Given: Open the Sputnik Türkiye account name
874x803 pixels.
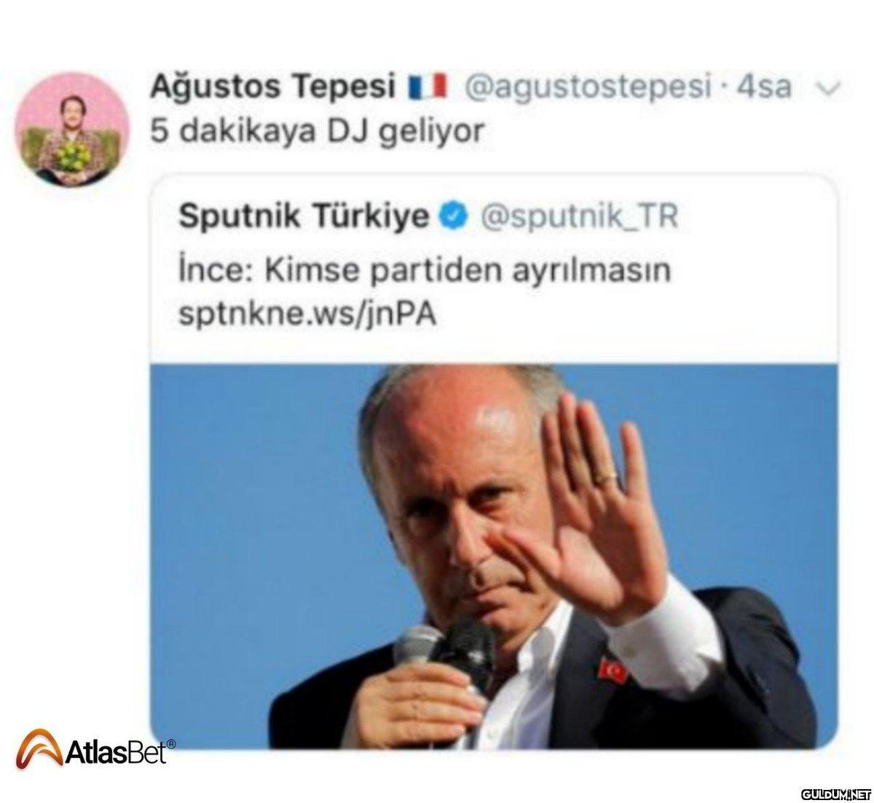Looking at the screenshot, I should click(304, 215).
